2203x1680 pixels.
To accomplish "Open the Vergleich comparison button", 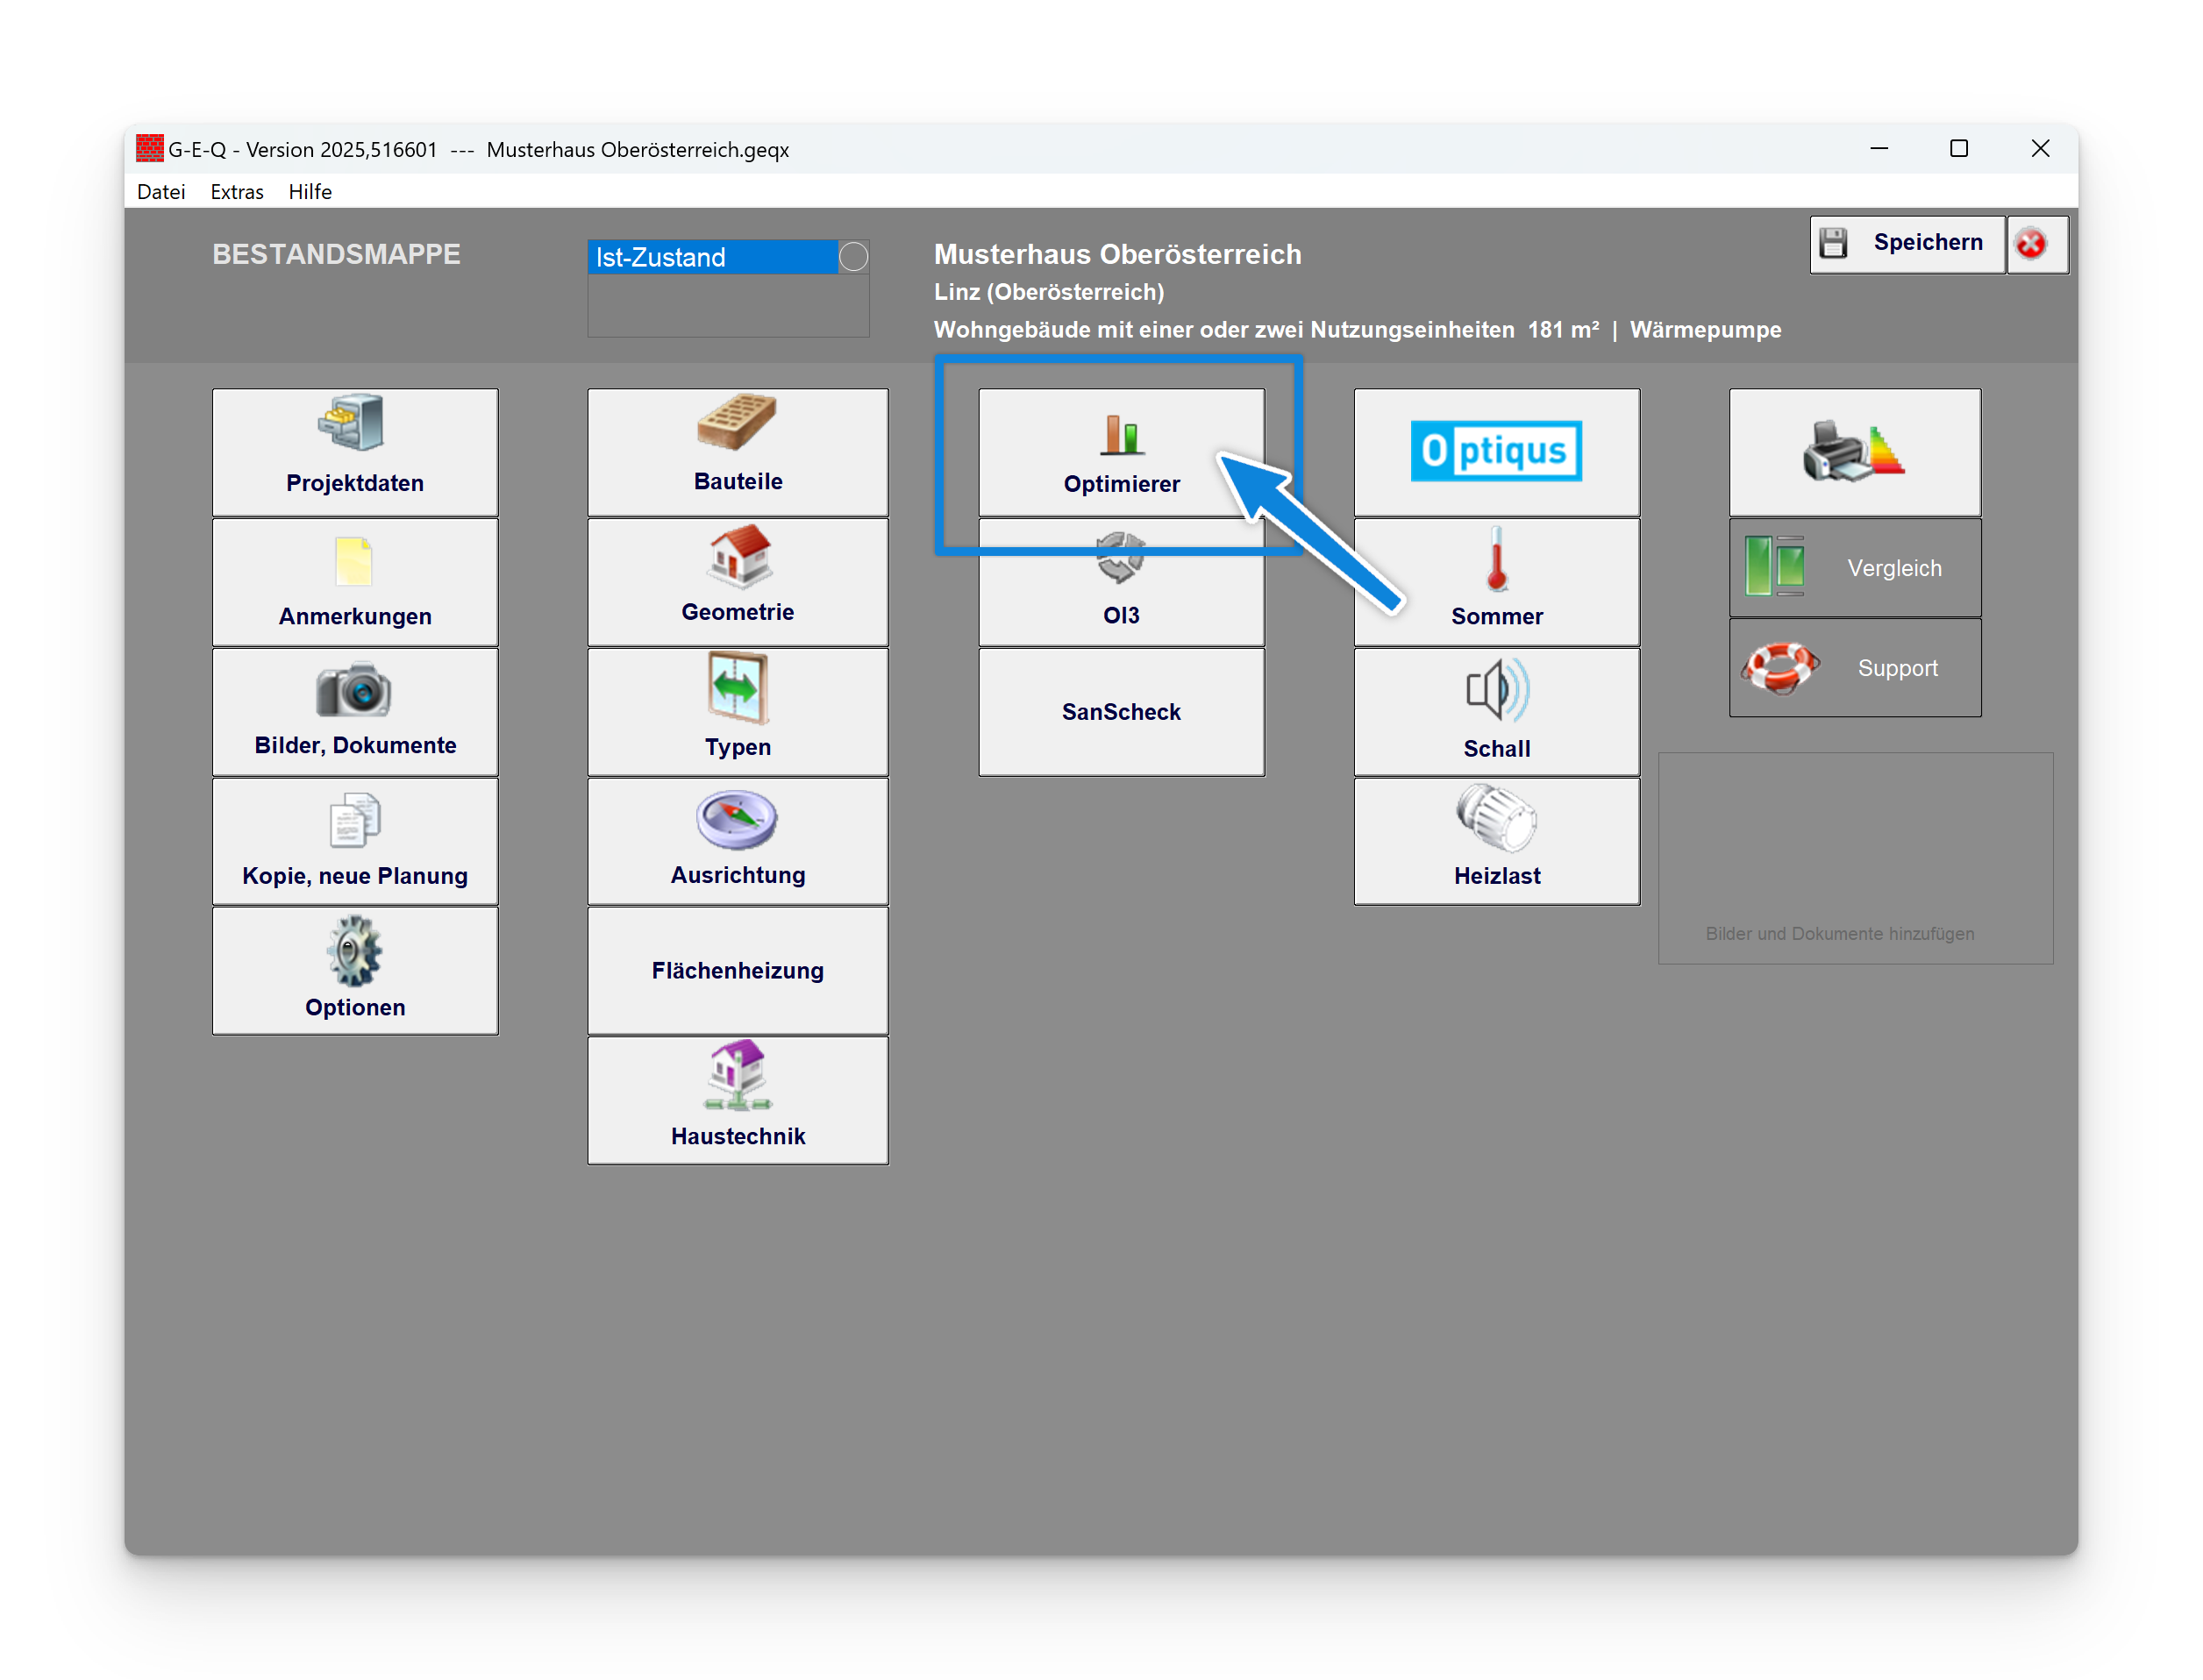I will 1854,568.
